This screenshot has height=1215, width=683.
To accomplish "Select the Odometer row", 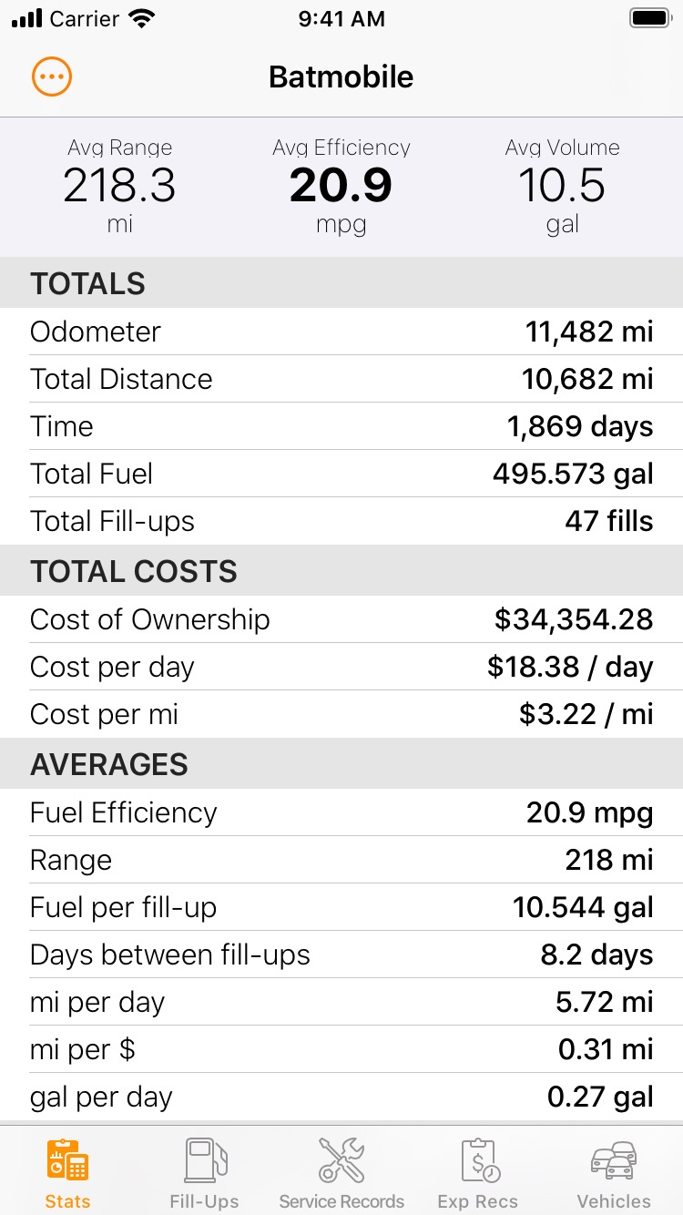I will click(341, 332).
